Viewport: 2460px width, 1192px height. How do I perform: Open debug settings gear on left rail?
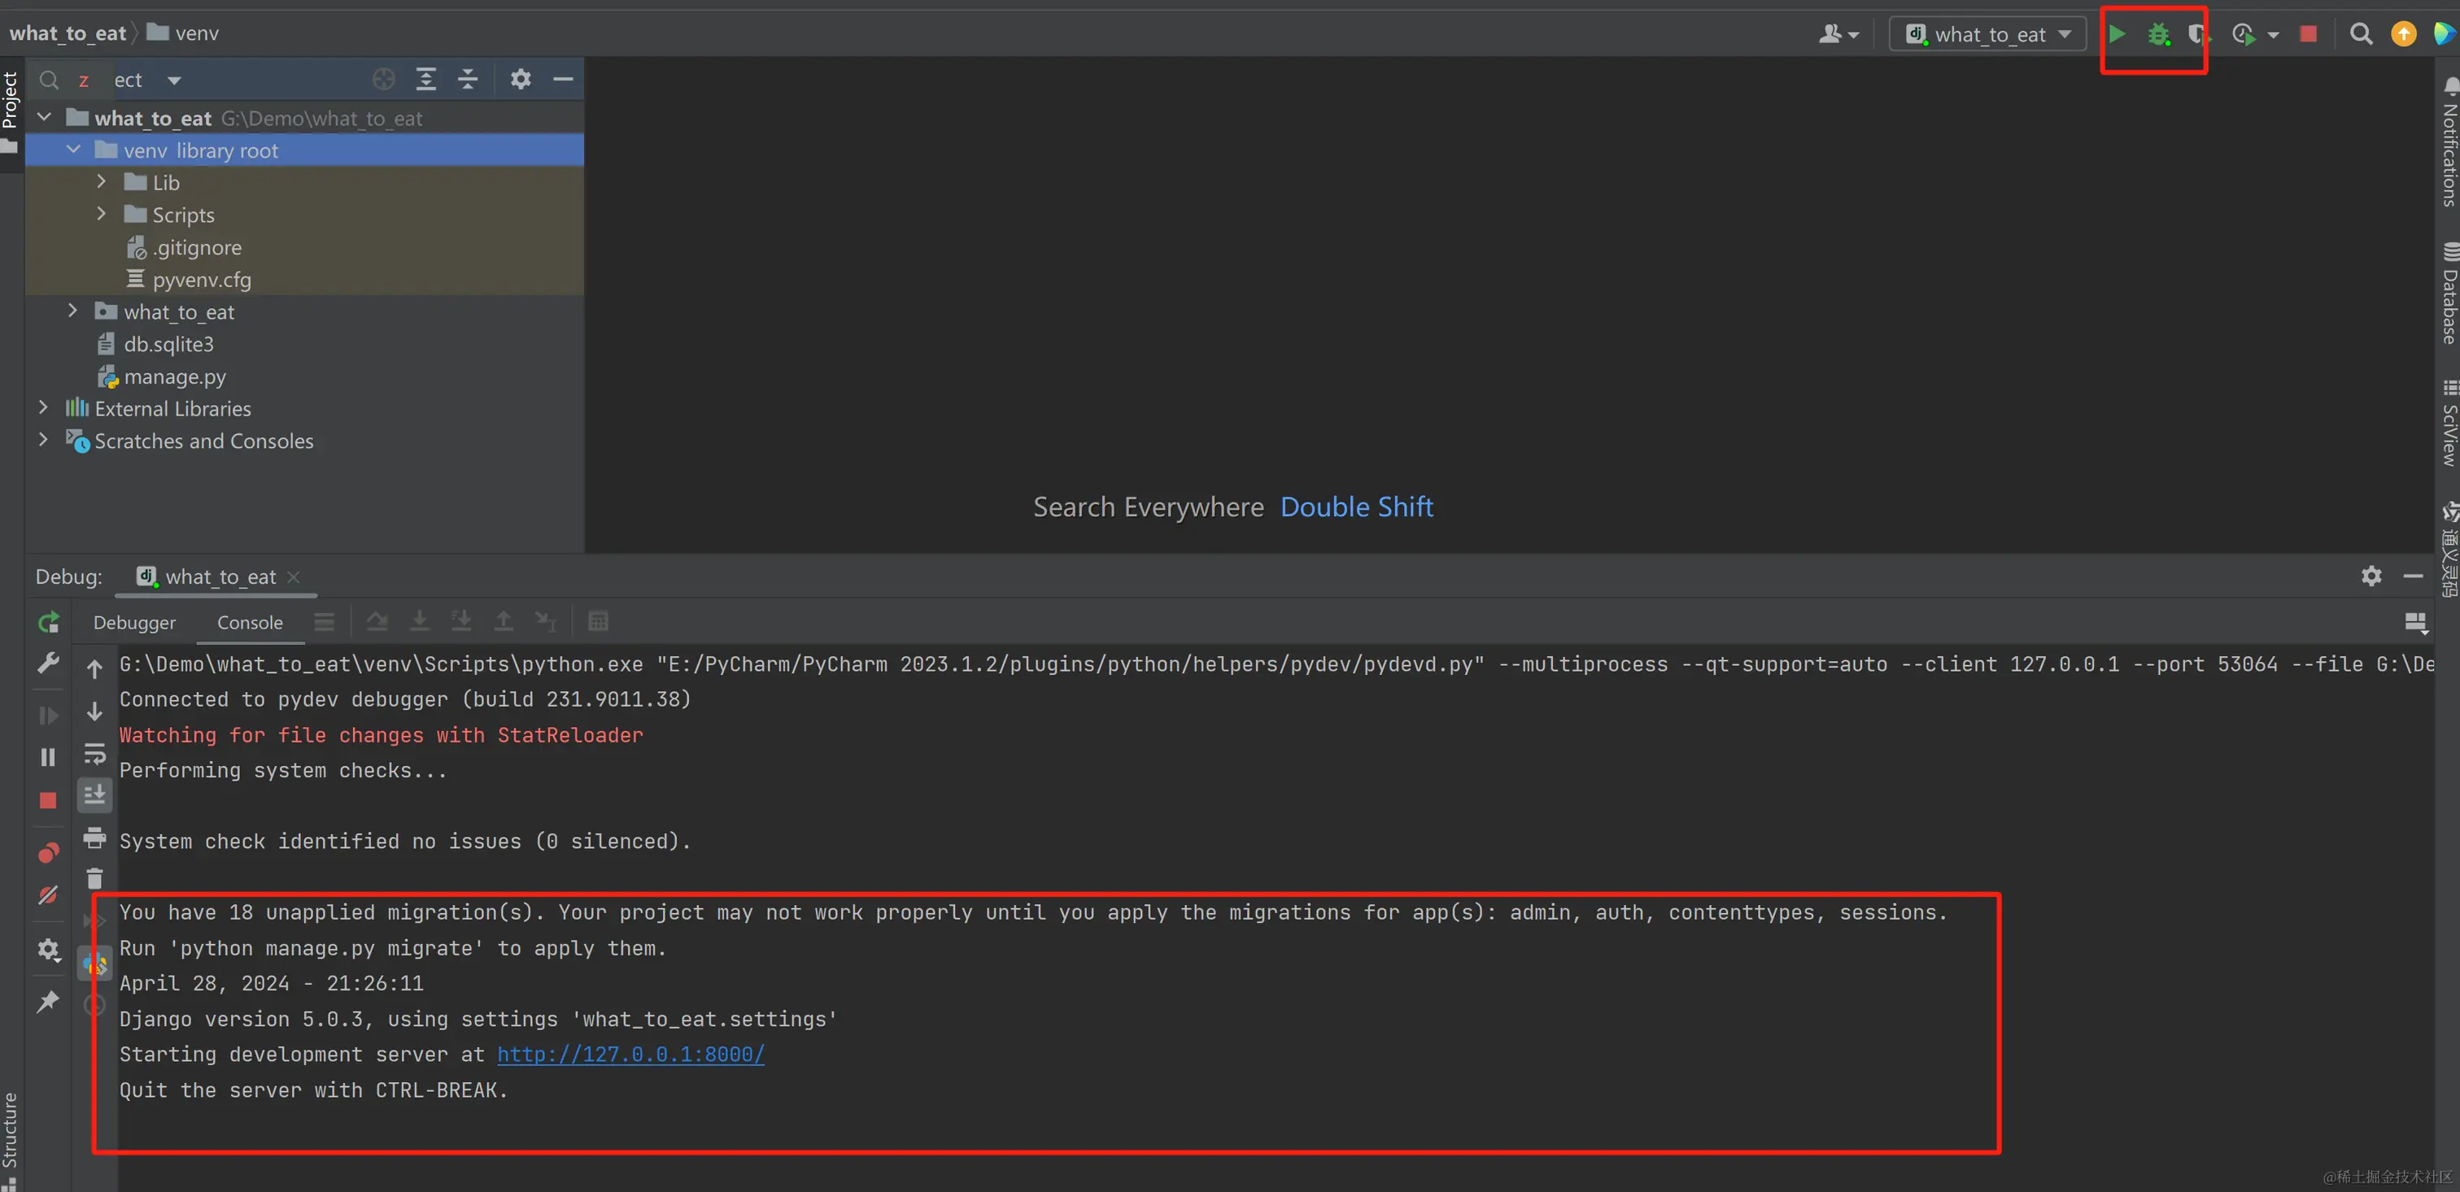click(x=48, y=950)
